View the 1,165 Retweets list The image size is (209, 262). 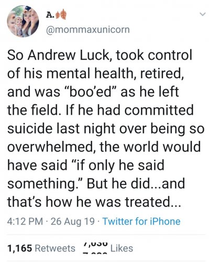[x=41, y=248]
